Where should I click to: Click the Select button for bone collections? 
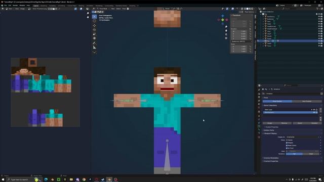300,123
